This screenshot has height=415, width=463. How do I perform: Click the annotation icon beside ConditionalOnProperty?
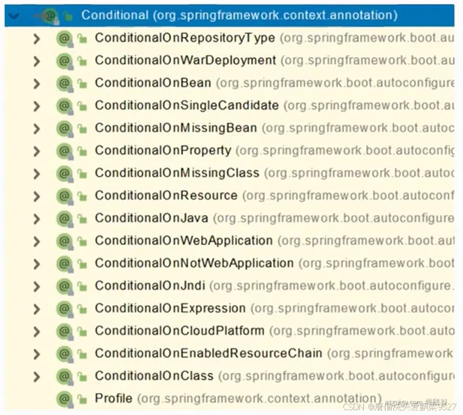[64, 150]
